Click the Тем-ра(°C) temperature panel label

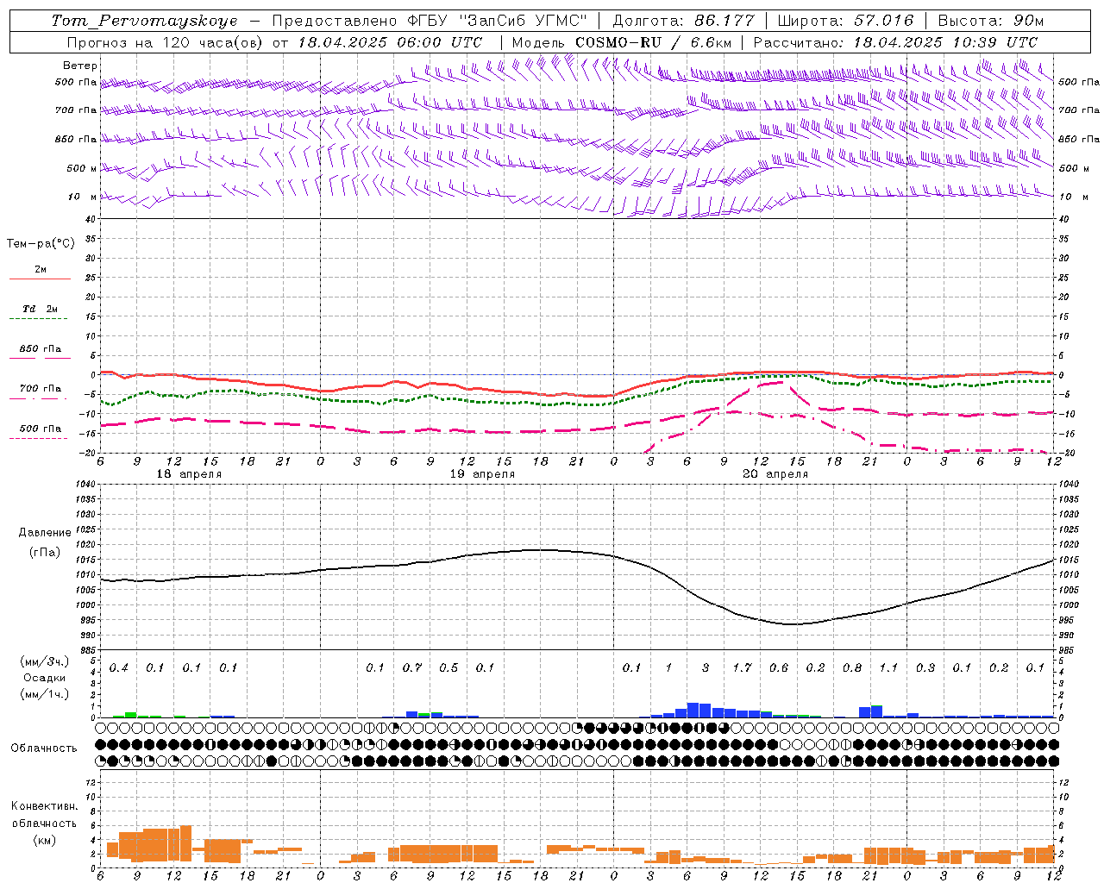click(x=41, y=244)
